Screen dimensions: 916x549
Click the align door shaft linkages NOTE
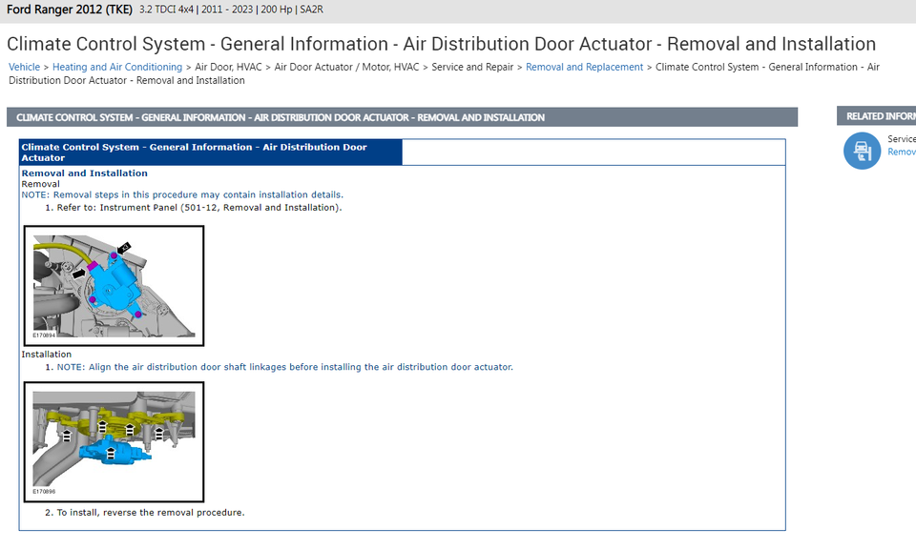click(284, 367)
